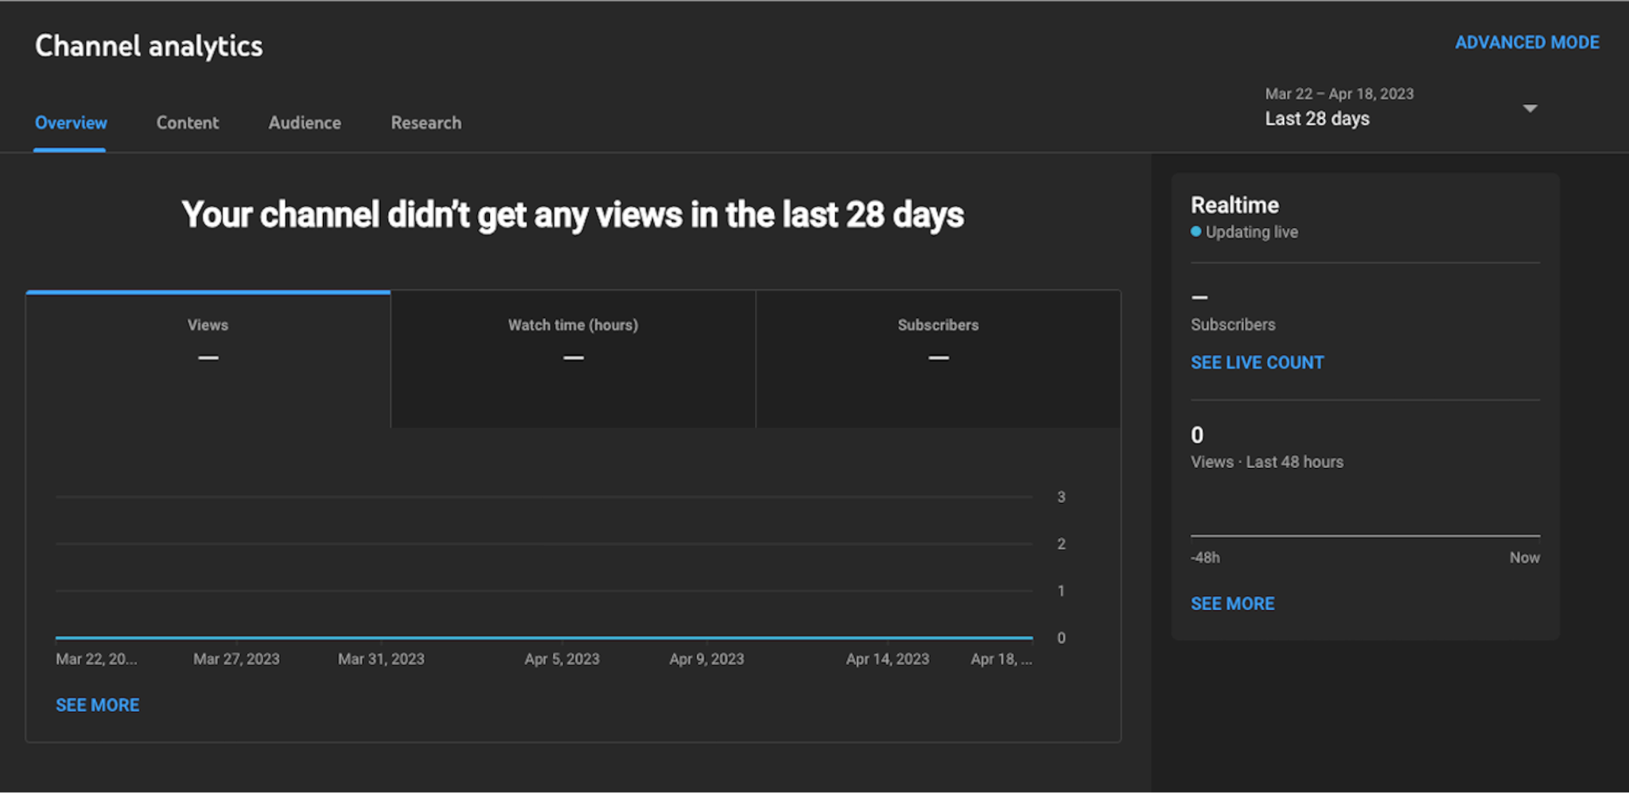This screenshot has height=793, width=1629.
Task: Select the Overview tab
Action: [70, 122]
